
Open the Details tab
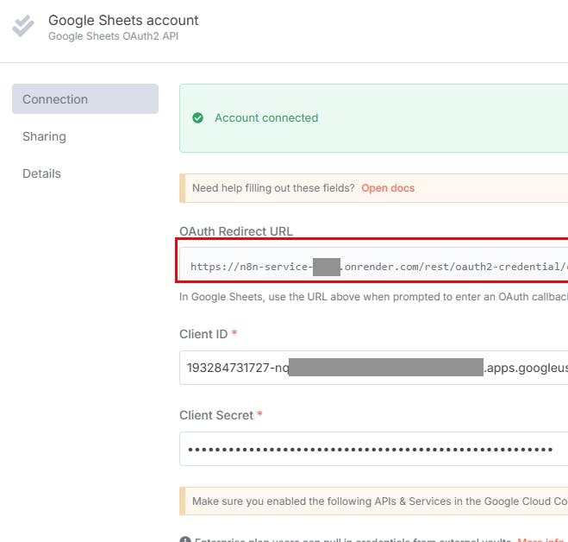(x=41, y=173)
